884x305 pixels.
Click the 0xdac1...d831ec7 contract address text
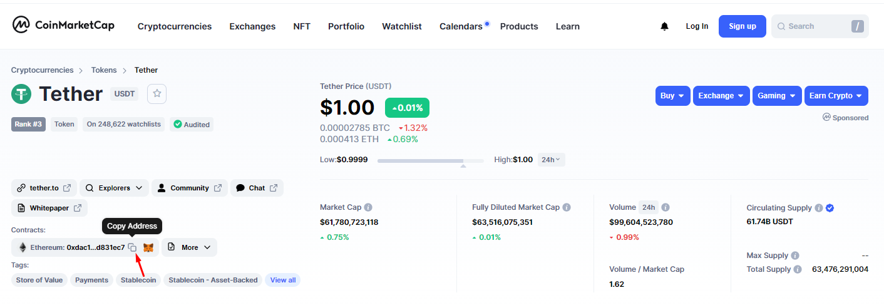pyautogui.click(x=96, y=247)
